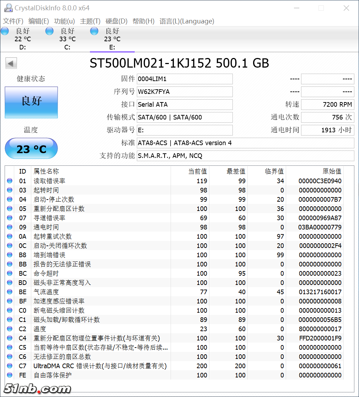This screenshot has height=397, width=359.
Task: Click the back navigation arrow
Action: pos(11,63)
